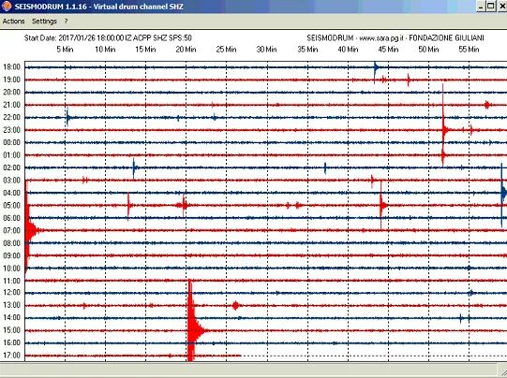Open the Actions menu

coord(13,22)
